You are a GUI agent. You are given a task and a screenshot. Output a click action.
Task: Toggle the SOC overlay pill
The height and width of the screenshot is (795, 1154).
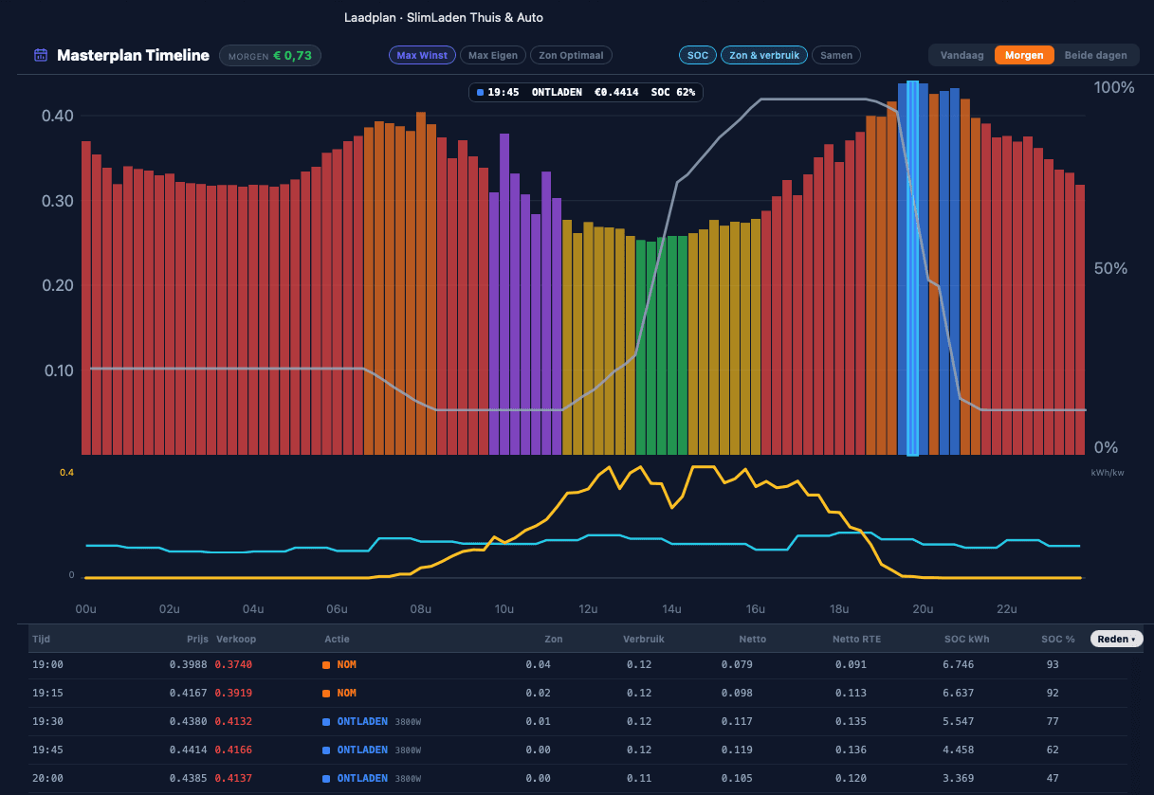click(698, 55)
